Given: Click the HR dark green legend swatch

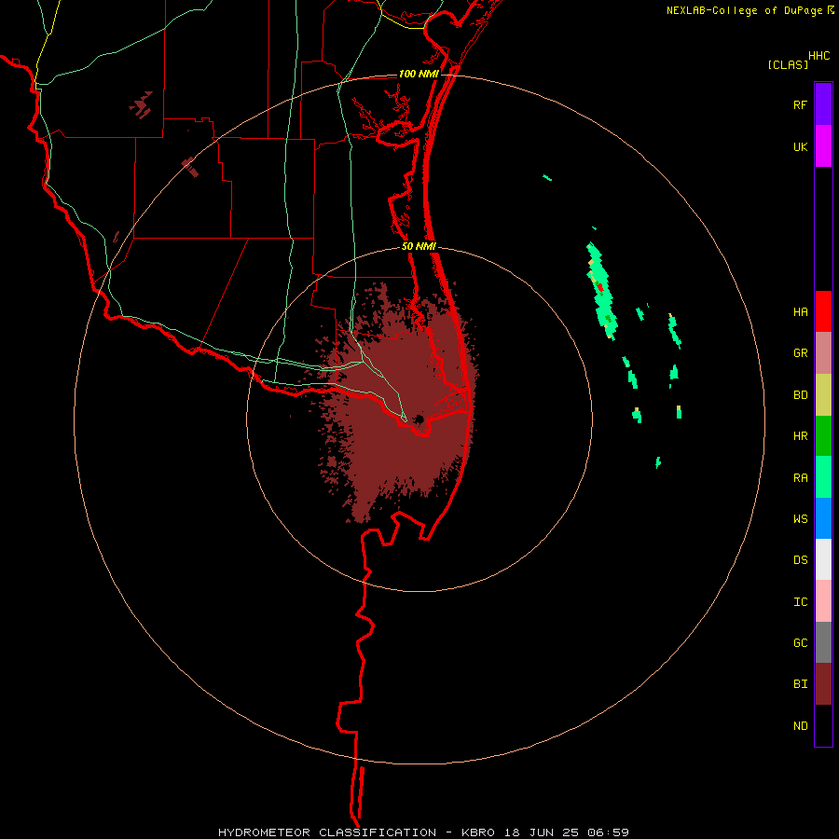Looking at the screenshot, I should tap(823, 436).
